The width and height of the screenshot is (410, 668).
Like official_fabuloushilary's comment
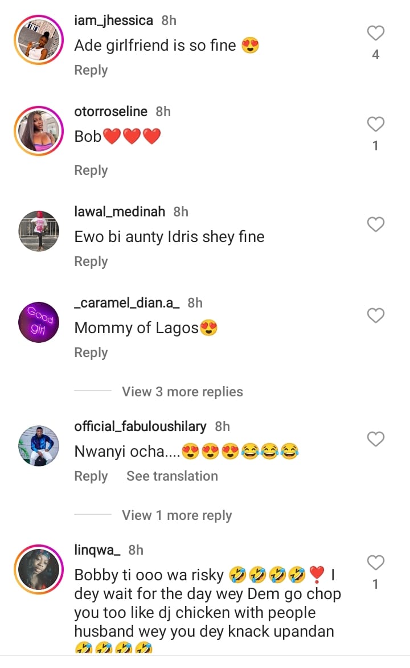(x=375, y=439)
